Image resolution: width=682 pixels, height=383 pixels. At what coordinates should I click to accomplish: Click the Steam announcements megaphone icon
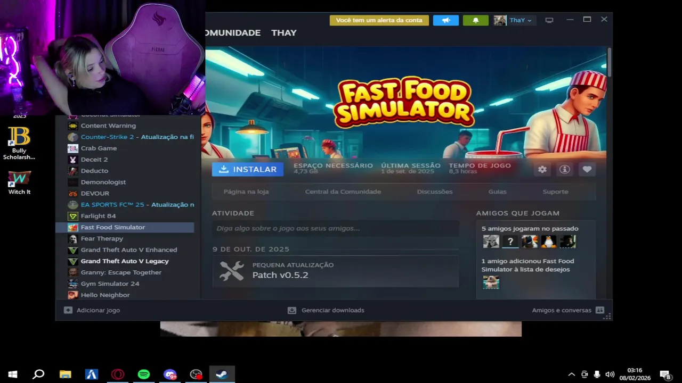point(446,20)
